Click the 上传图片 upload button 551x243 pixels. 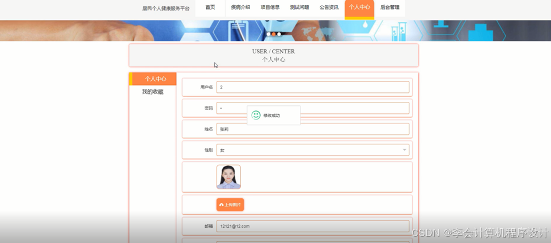coord(230,204)
